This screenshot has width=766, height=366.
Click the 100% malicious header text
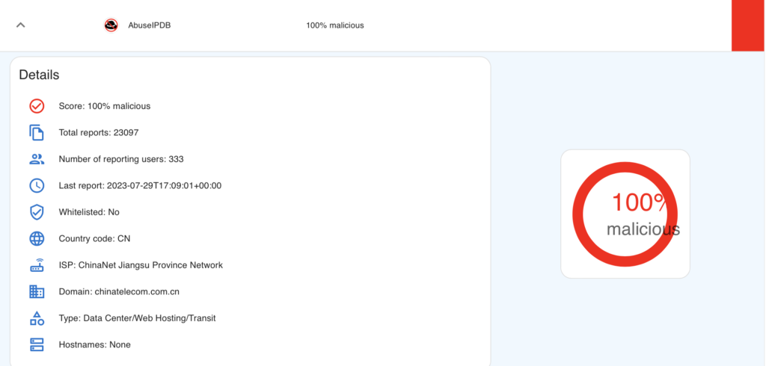[x=334, y=25]
